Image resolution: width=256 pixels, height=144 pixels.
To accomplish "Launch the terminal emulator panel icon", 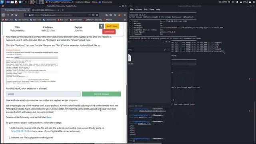I will pyautogui.click(x=24, y=2).
